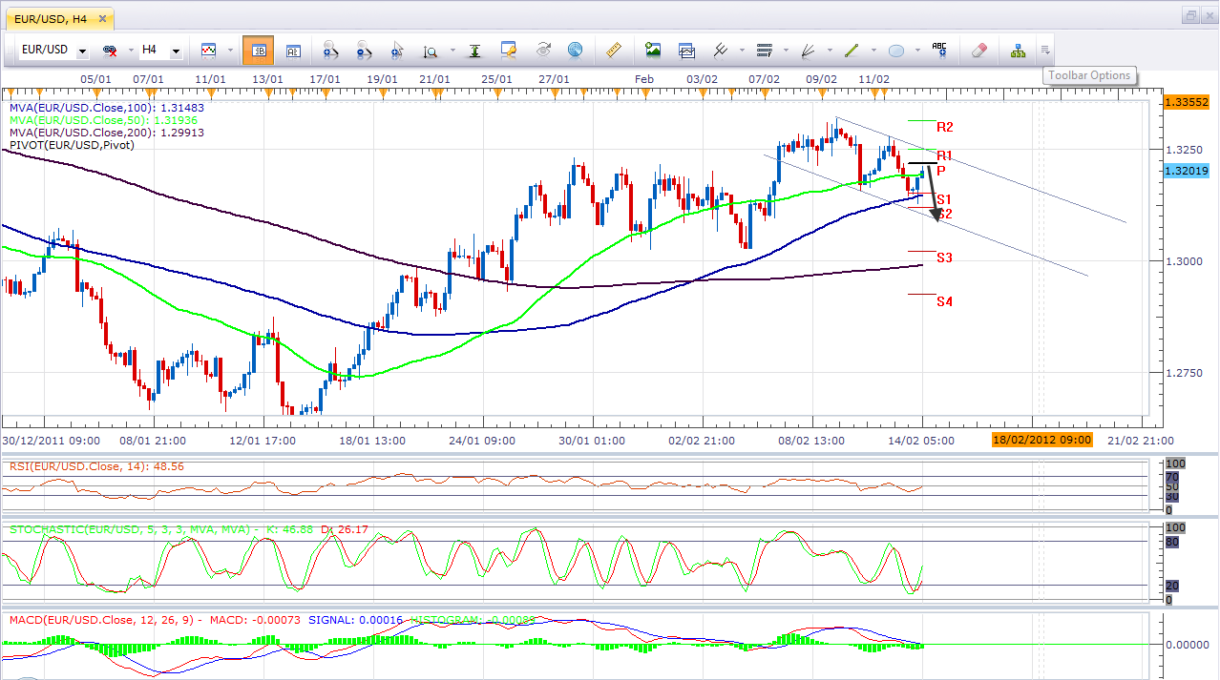
Task: Click the 1.3000 price axis label
Action: pos(1186,260)
